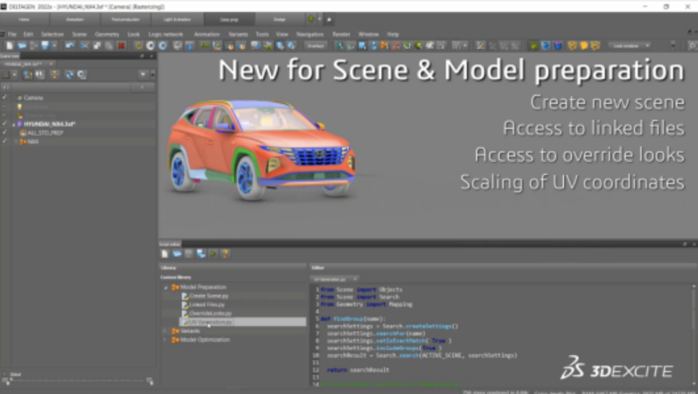Image resolution: width=698 pixels, height=394 pixels.
Task: Click the green cube icon in top toolbar
Action: (x=534, y=46)
